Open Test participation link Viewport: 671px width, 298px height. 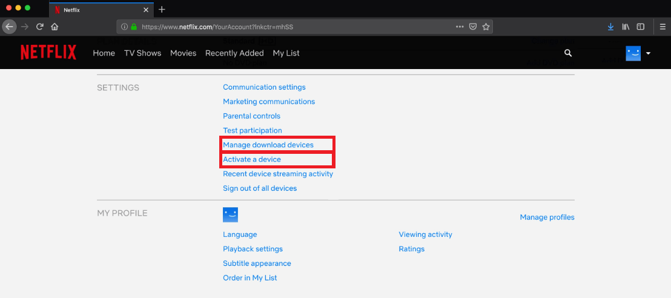253,130
